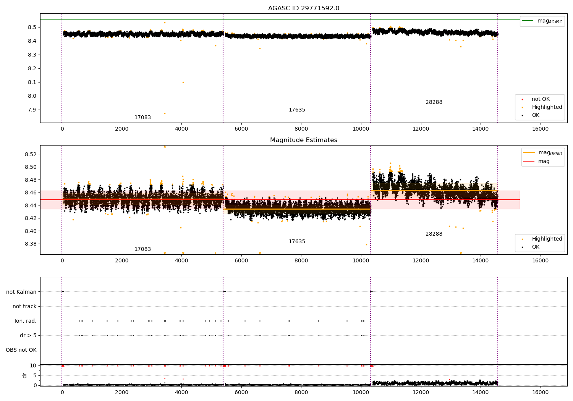
Task: Click the 7.9 y-axis tick label
Action: (x=32, y=110)
